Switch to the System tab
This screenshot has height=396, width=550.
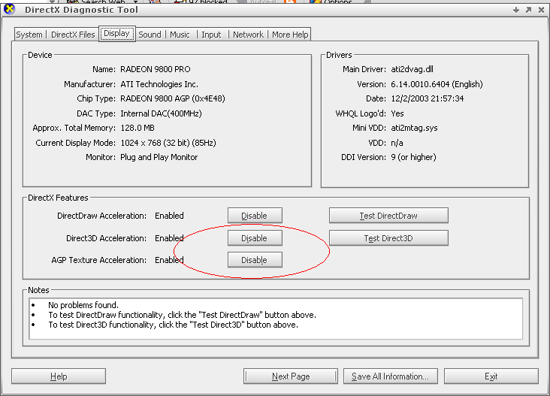pos(29,35)
